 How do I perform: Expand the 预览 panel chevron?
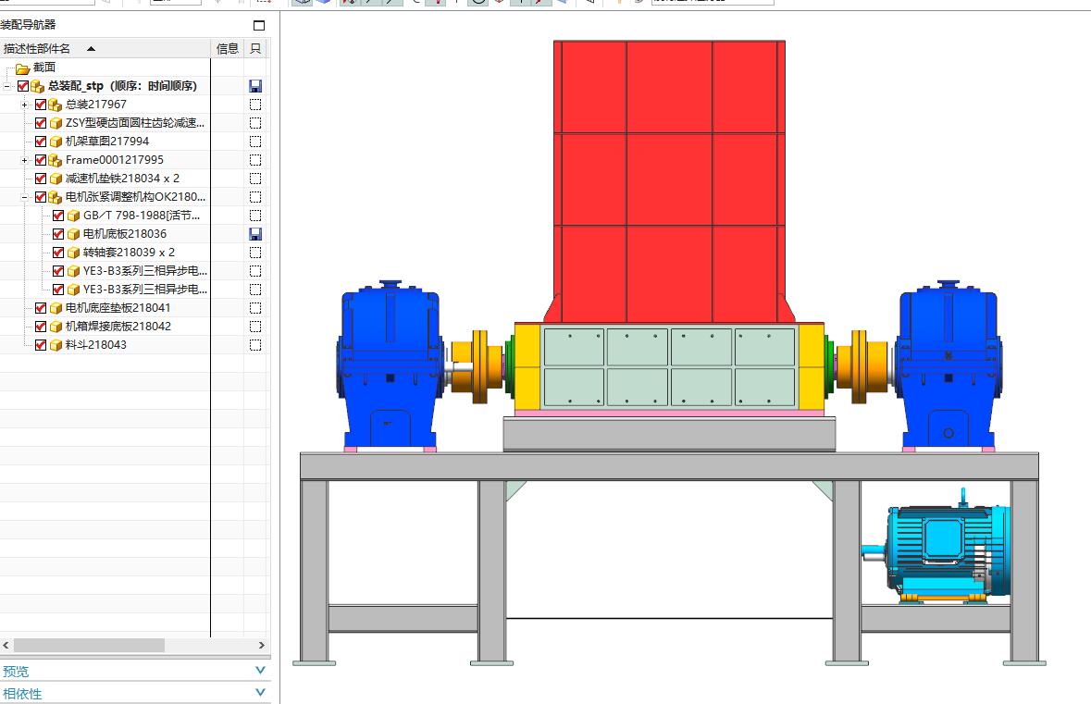[x=260, y=671]
